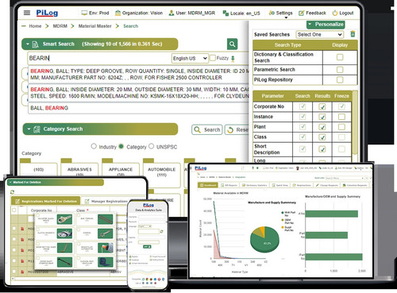Click the green pie chart slice on the laptop
The width and height of the screenshot is (397, 293).
tap(265, 242)
